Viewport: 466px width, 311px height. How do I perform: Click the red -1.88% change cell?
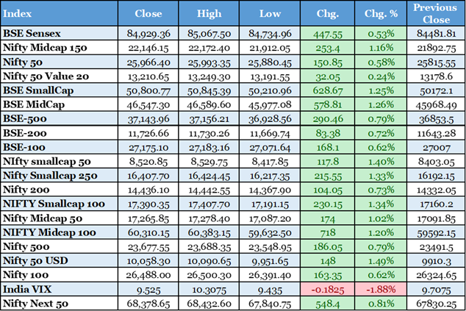(x=380, y=289)
